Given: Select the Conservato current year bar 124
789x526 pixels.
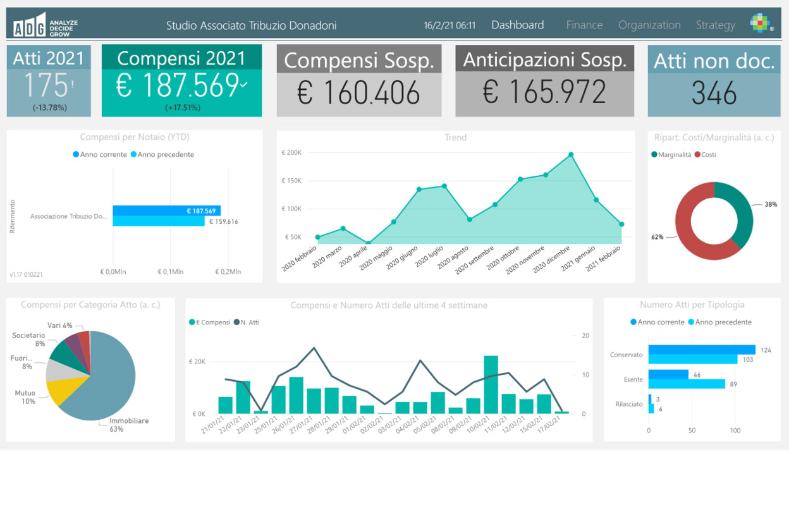Looking at the screenshot, I should [701, 350].
